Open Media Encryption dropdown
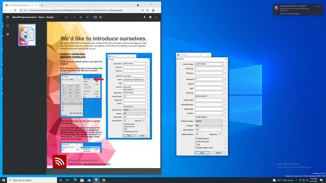Viewport: 326px width, 183px height. click(209, 121)
